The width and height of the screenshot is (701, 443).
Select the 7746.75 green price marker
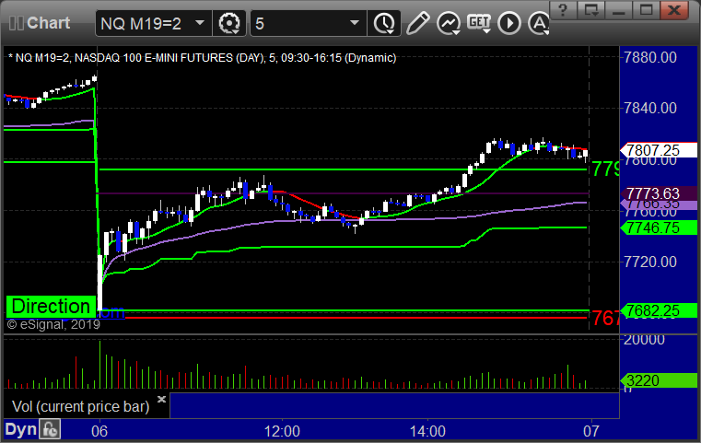[x=659, y=228]
